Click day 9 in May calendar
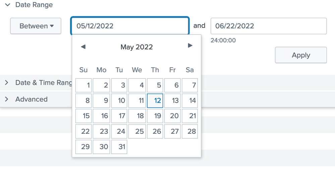Screen dimensions: 335x173 [x=102, y=101]
